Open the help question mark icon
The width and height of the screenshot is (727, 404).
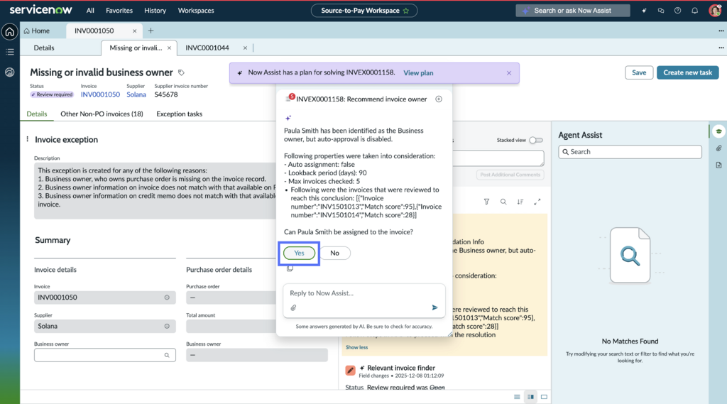677,11
